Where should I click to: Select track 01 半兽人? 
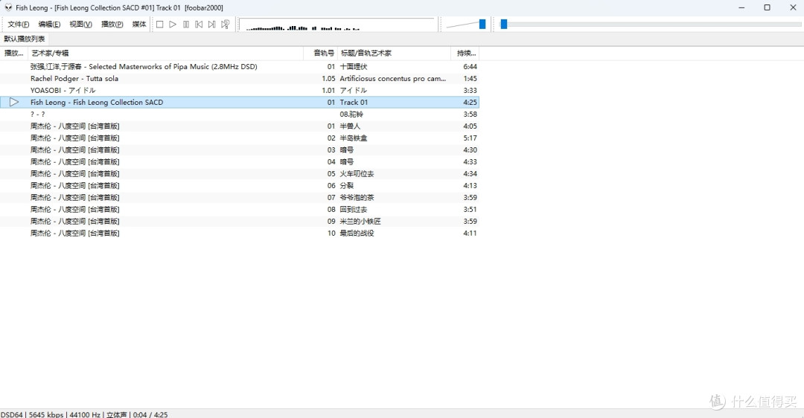[240, 126]
